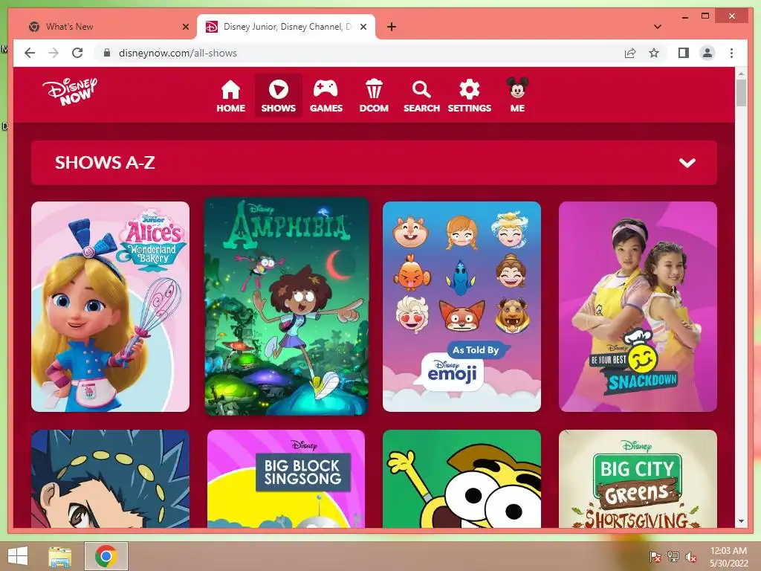Open the Windows Start button
Screen dimensions: 761x571
click(18, 556)
